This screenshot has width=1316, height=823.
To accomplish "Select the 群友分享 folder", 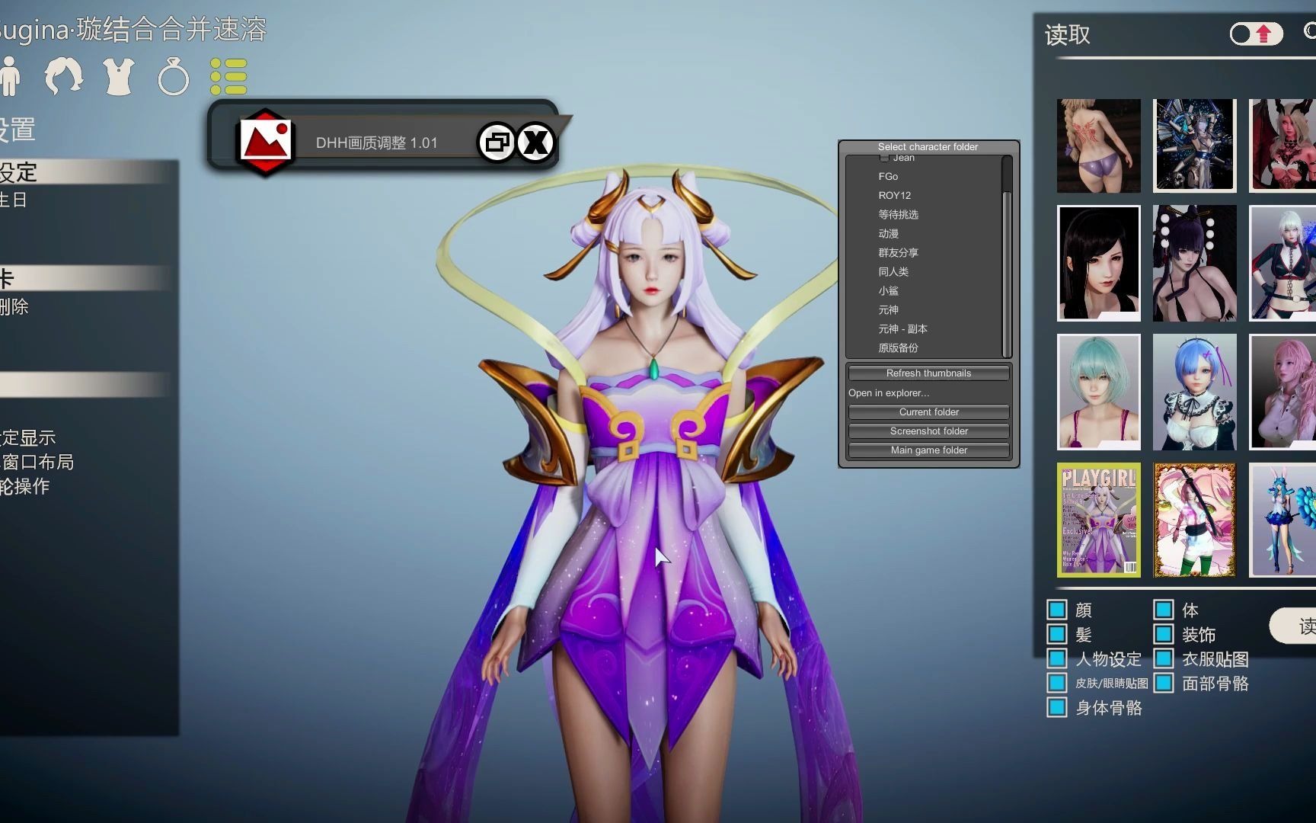I will 898,252.
